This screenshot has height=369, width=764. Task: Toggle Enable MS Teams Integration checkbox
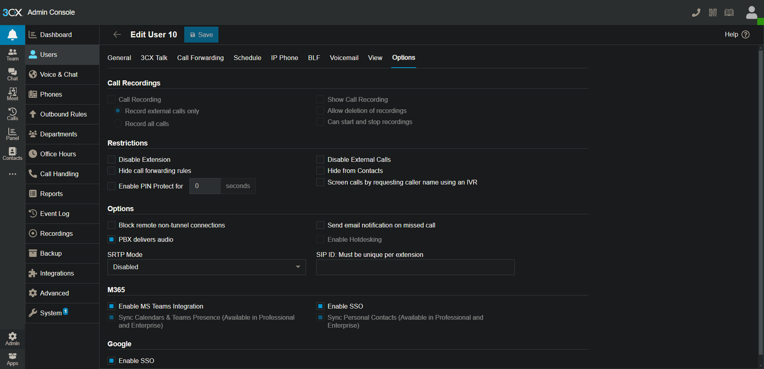pyautogui.click(x=112, y=306)
